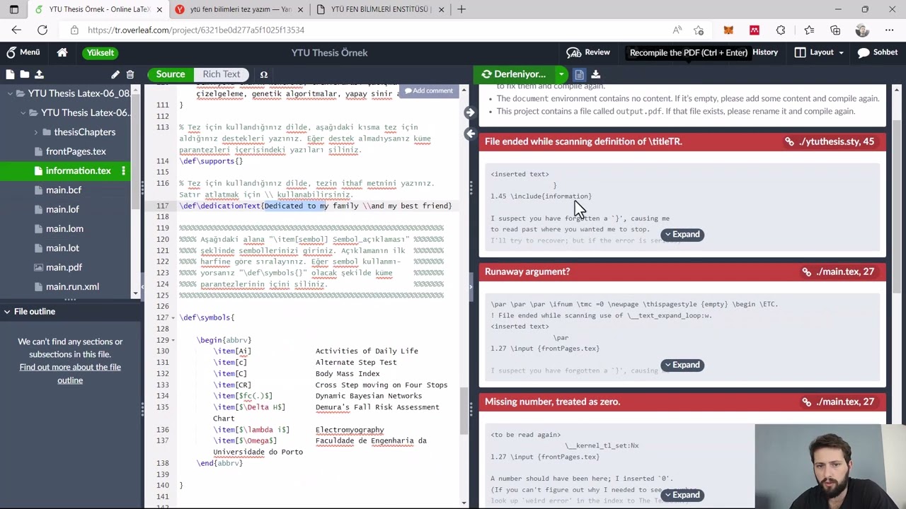Screen dimensions: 906x509
Task: Click the YTU Thesis Örnek project title
Action: pyautogui.click(x=329, y=52)
